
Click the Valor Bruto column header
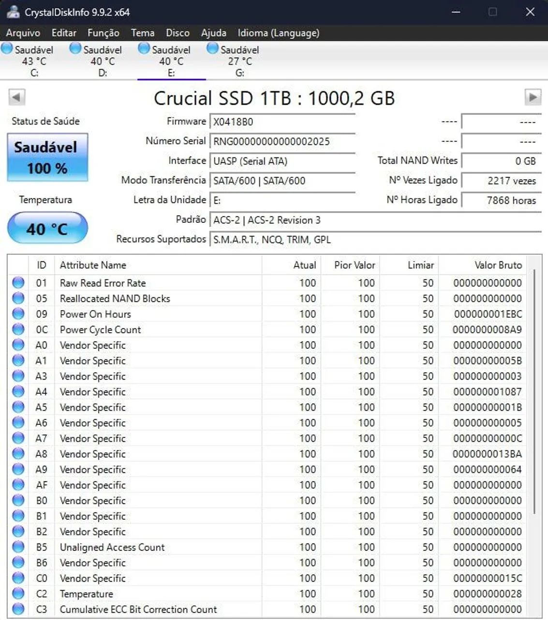(482, 265)
